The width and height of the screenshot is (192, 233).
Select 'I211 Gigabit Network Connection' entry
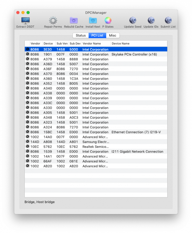point(137,152)
